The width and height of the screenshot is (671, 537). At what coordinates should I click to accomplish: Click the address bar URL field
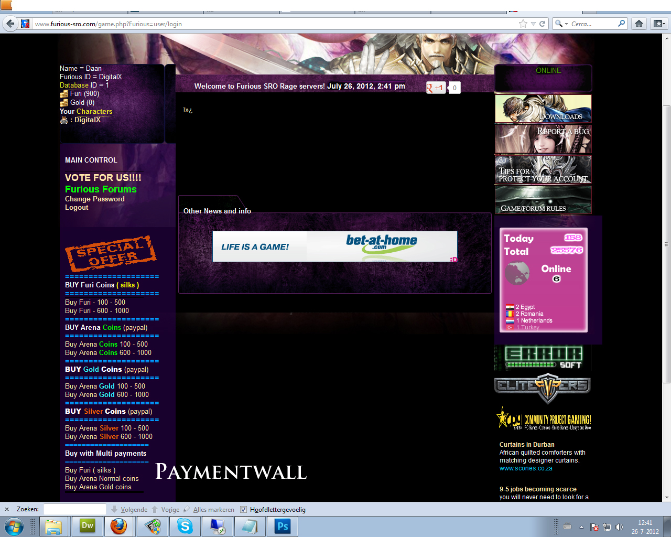pyautogui.click(x=275, y=24)
